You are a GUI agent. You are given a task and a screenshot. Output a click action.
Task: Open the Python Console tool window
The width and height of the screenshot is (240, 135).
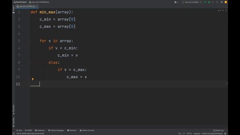pyautogui.click(x=87, y=130)
